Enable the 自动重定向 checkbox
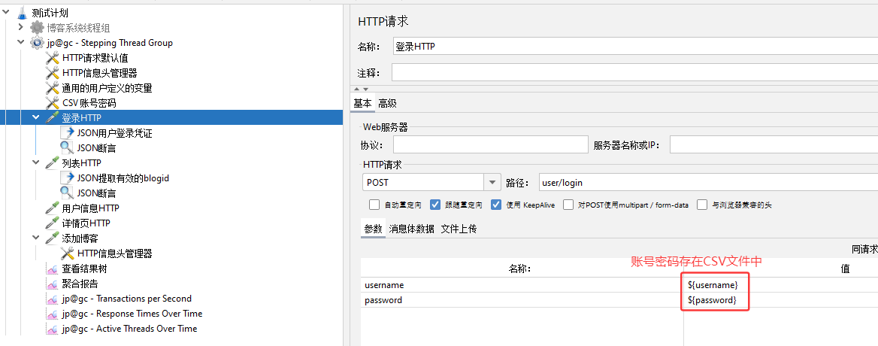 [x=374, y=205]
